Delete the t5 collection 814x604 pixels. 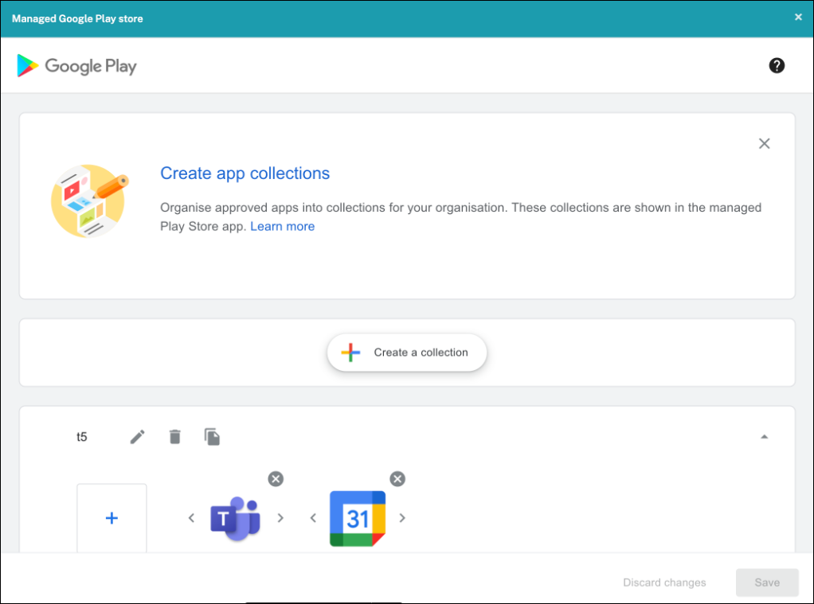pyautogui.click(x=175, y=437)
